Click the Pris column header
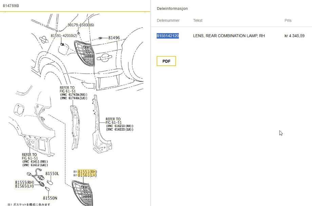 288,20
